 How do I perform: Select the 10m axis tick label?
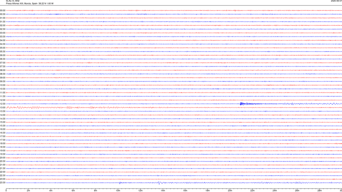118,191
